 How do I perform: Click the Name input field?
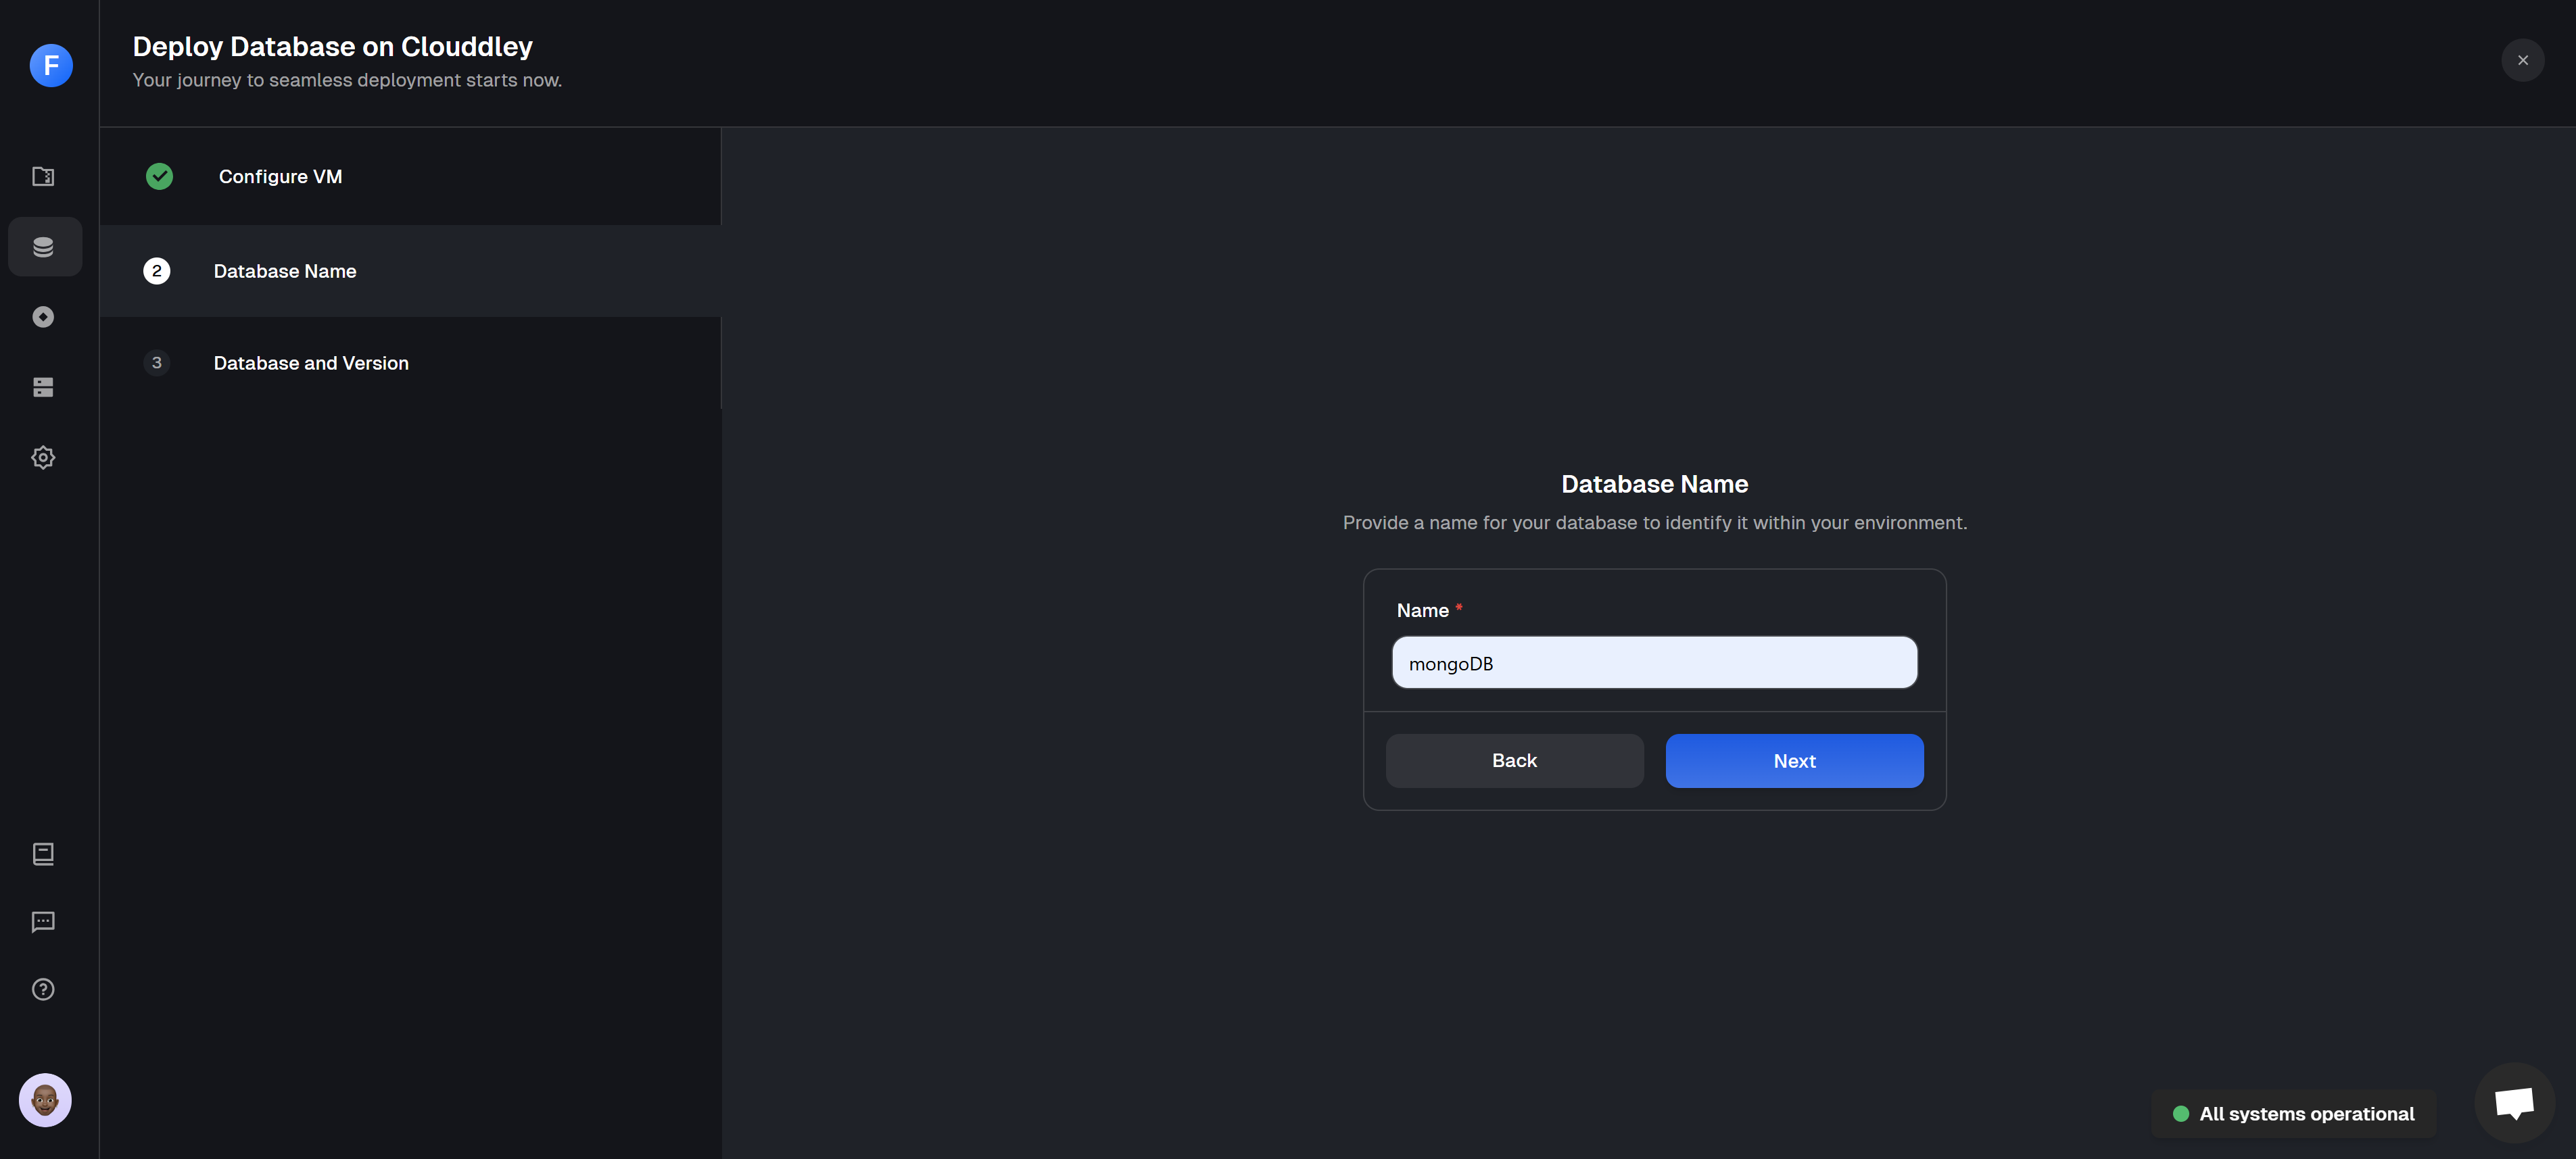(1654, 664)
